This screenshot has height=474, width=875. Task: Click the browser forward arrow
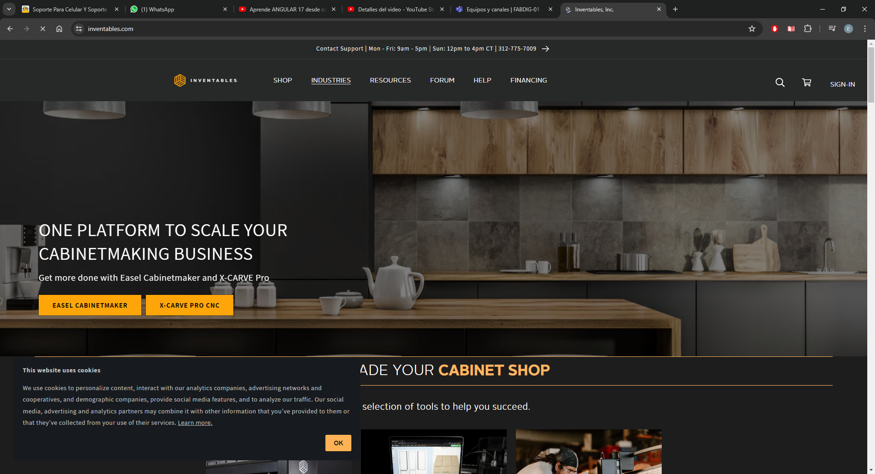[x=26, y=29]
